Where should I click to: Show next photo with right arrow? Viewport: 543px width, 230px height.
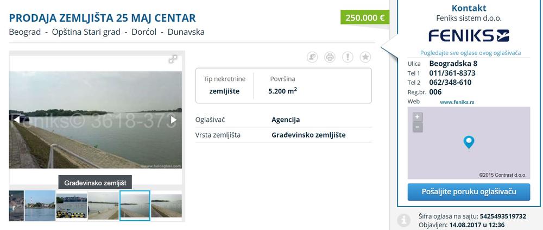tap(174, 120)
